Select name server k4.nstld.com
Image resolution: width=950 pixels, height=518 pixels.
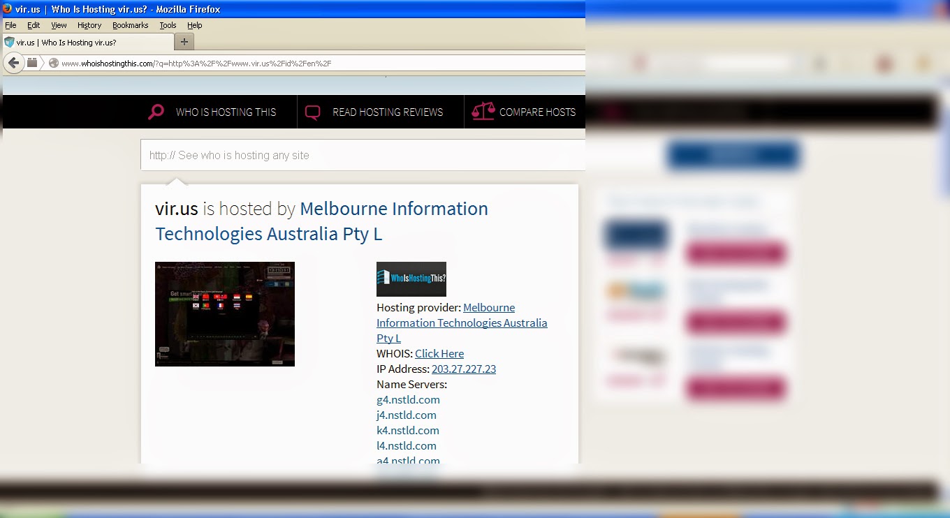tap(408, 430)
